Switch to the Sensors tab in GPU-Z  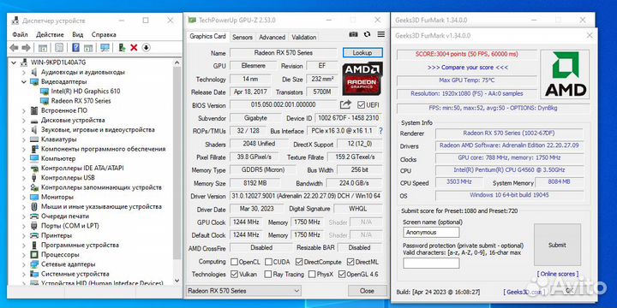[243, 38]
